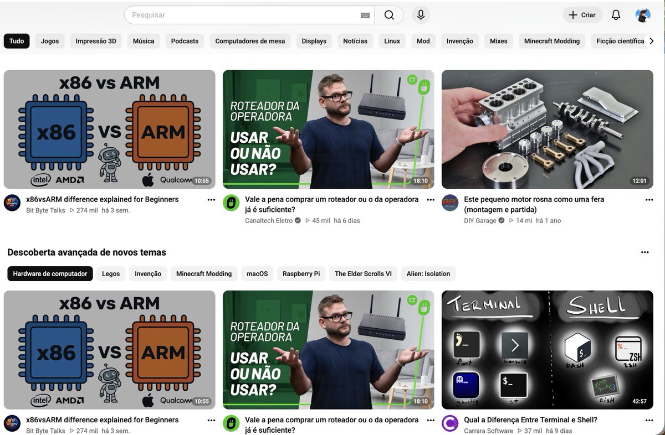Open Carrara Software channel name link

pos(488,431)
